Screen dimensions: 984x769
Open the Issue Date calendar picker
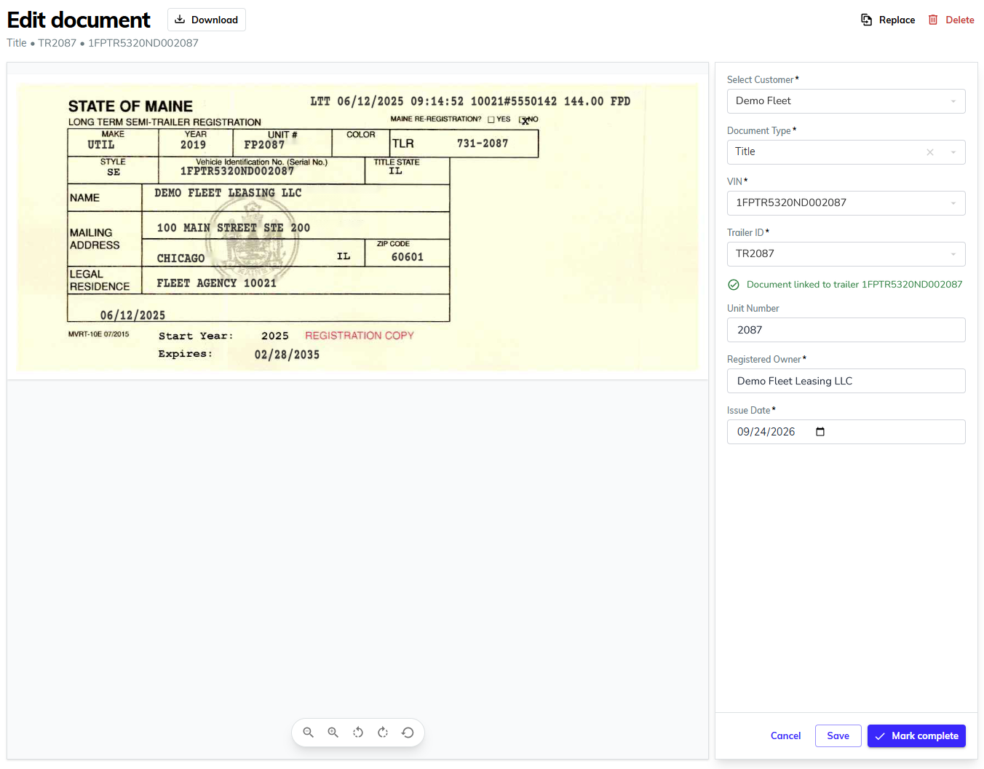[820, 432]
